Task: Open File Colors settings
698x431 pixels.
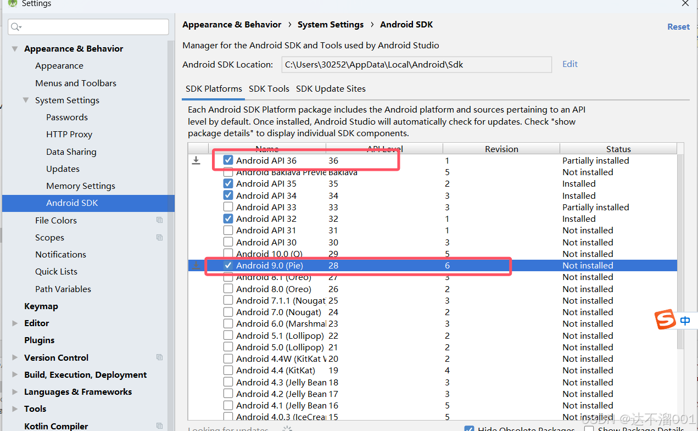Action: click(56, 220)
